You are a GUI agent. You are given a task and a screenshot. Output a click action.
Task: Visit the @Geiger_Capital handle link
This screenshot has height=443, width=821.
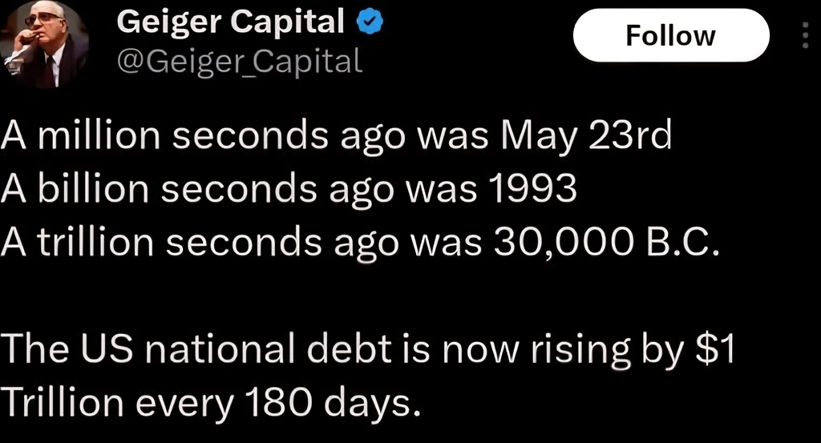(x=239, y=62)
